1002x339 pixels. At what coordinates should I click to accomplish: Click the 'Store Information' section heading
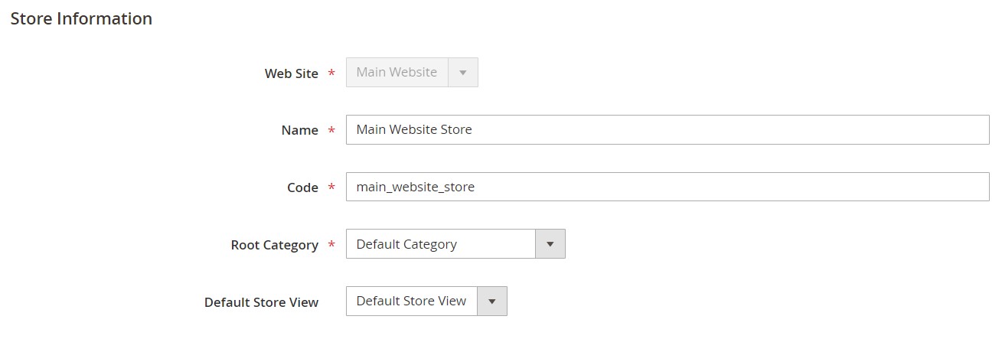pyautogui.click(x=81, y=18)
